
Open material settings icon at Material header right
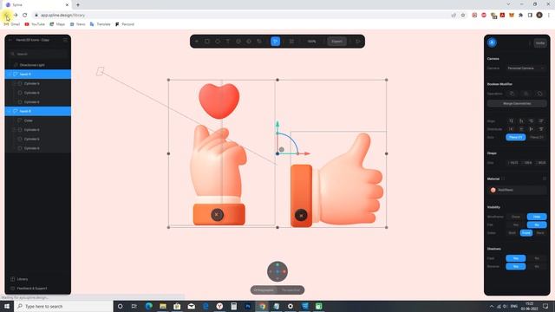545,179
